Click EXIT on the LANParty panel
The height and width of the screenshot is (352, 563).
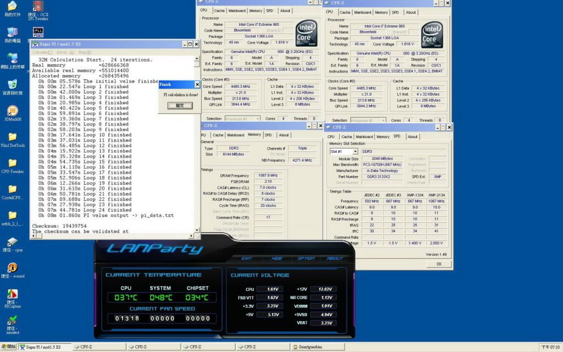[x=247, y=258]
